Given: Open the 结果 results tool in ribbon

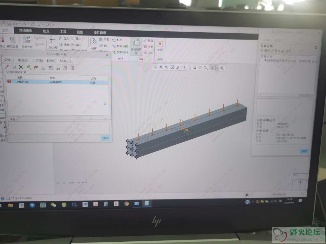Looking at the screenshot, I should coord(148,47).
